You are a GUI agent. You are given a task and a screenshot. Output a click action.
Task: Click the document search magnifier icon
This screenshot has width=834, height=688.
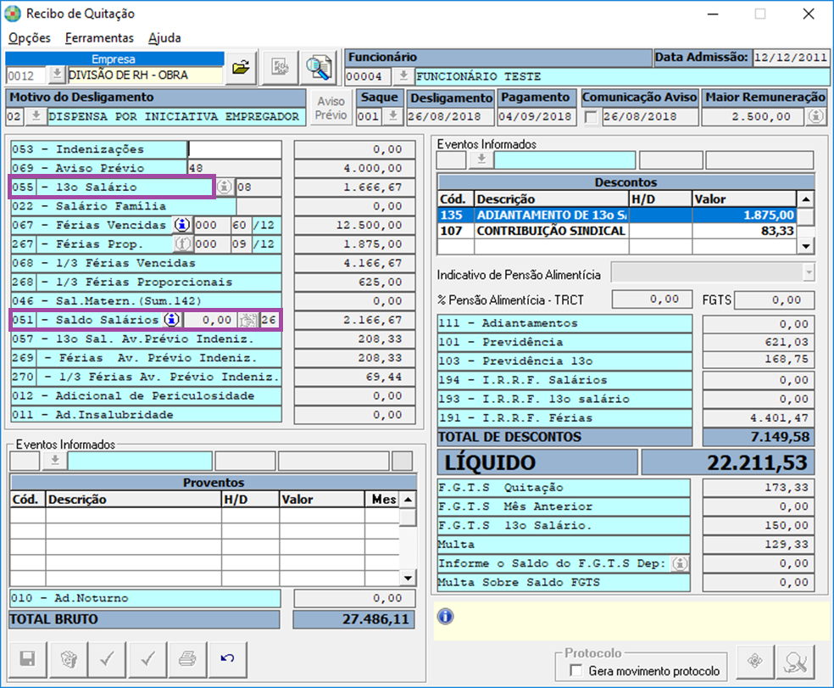[319, 68]
